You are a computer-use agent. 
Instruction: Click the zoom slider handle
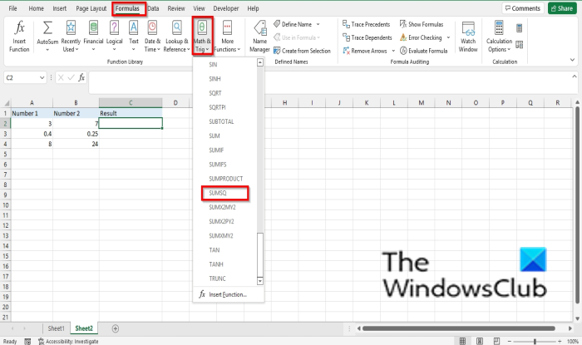click(x=535, y=342)
